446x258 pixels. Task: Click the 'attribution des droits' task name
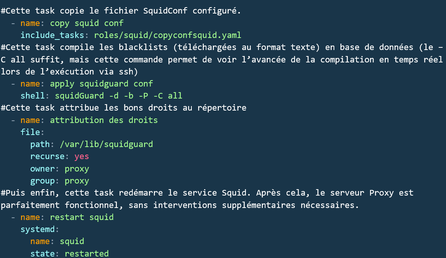pyautogui.click(x=104, y=120)
